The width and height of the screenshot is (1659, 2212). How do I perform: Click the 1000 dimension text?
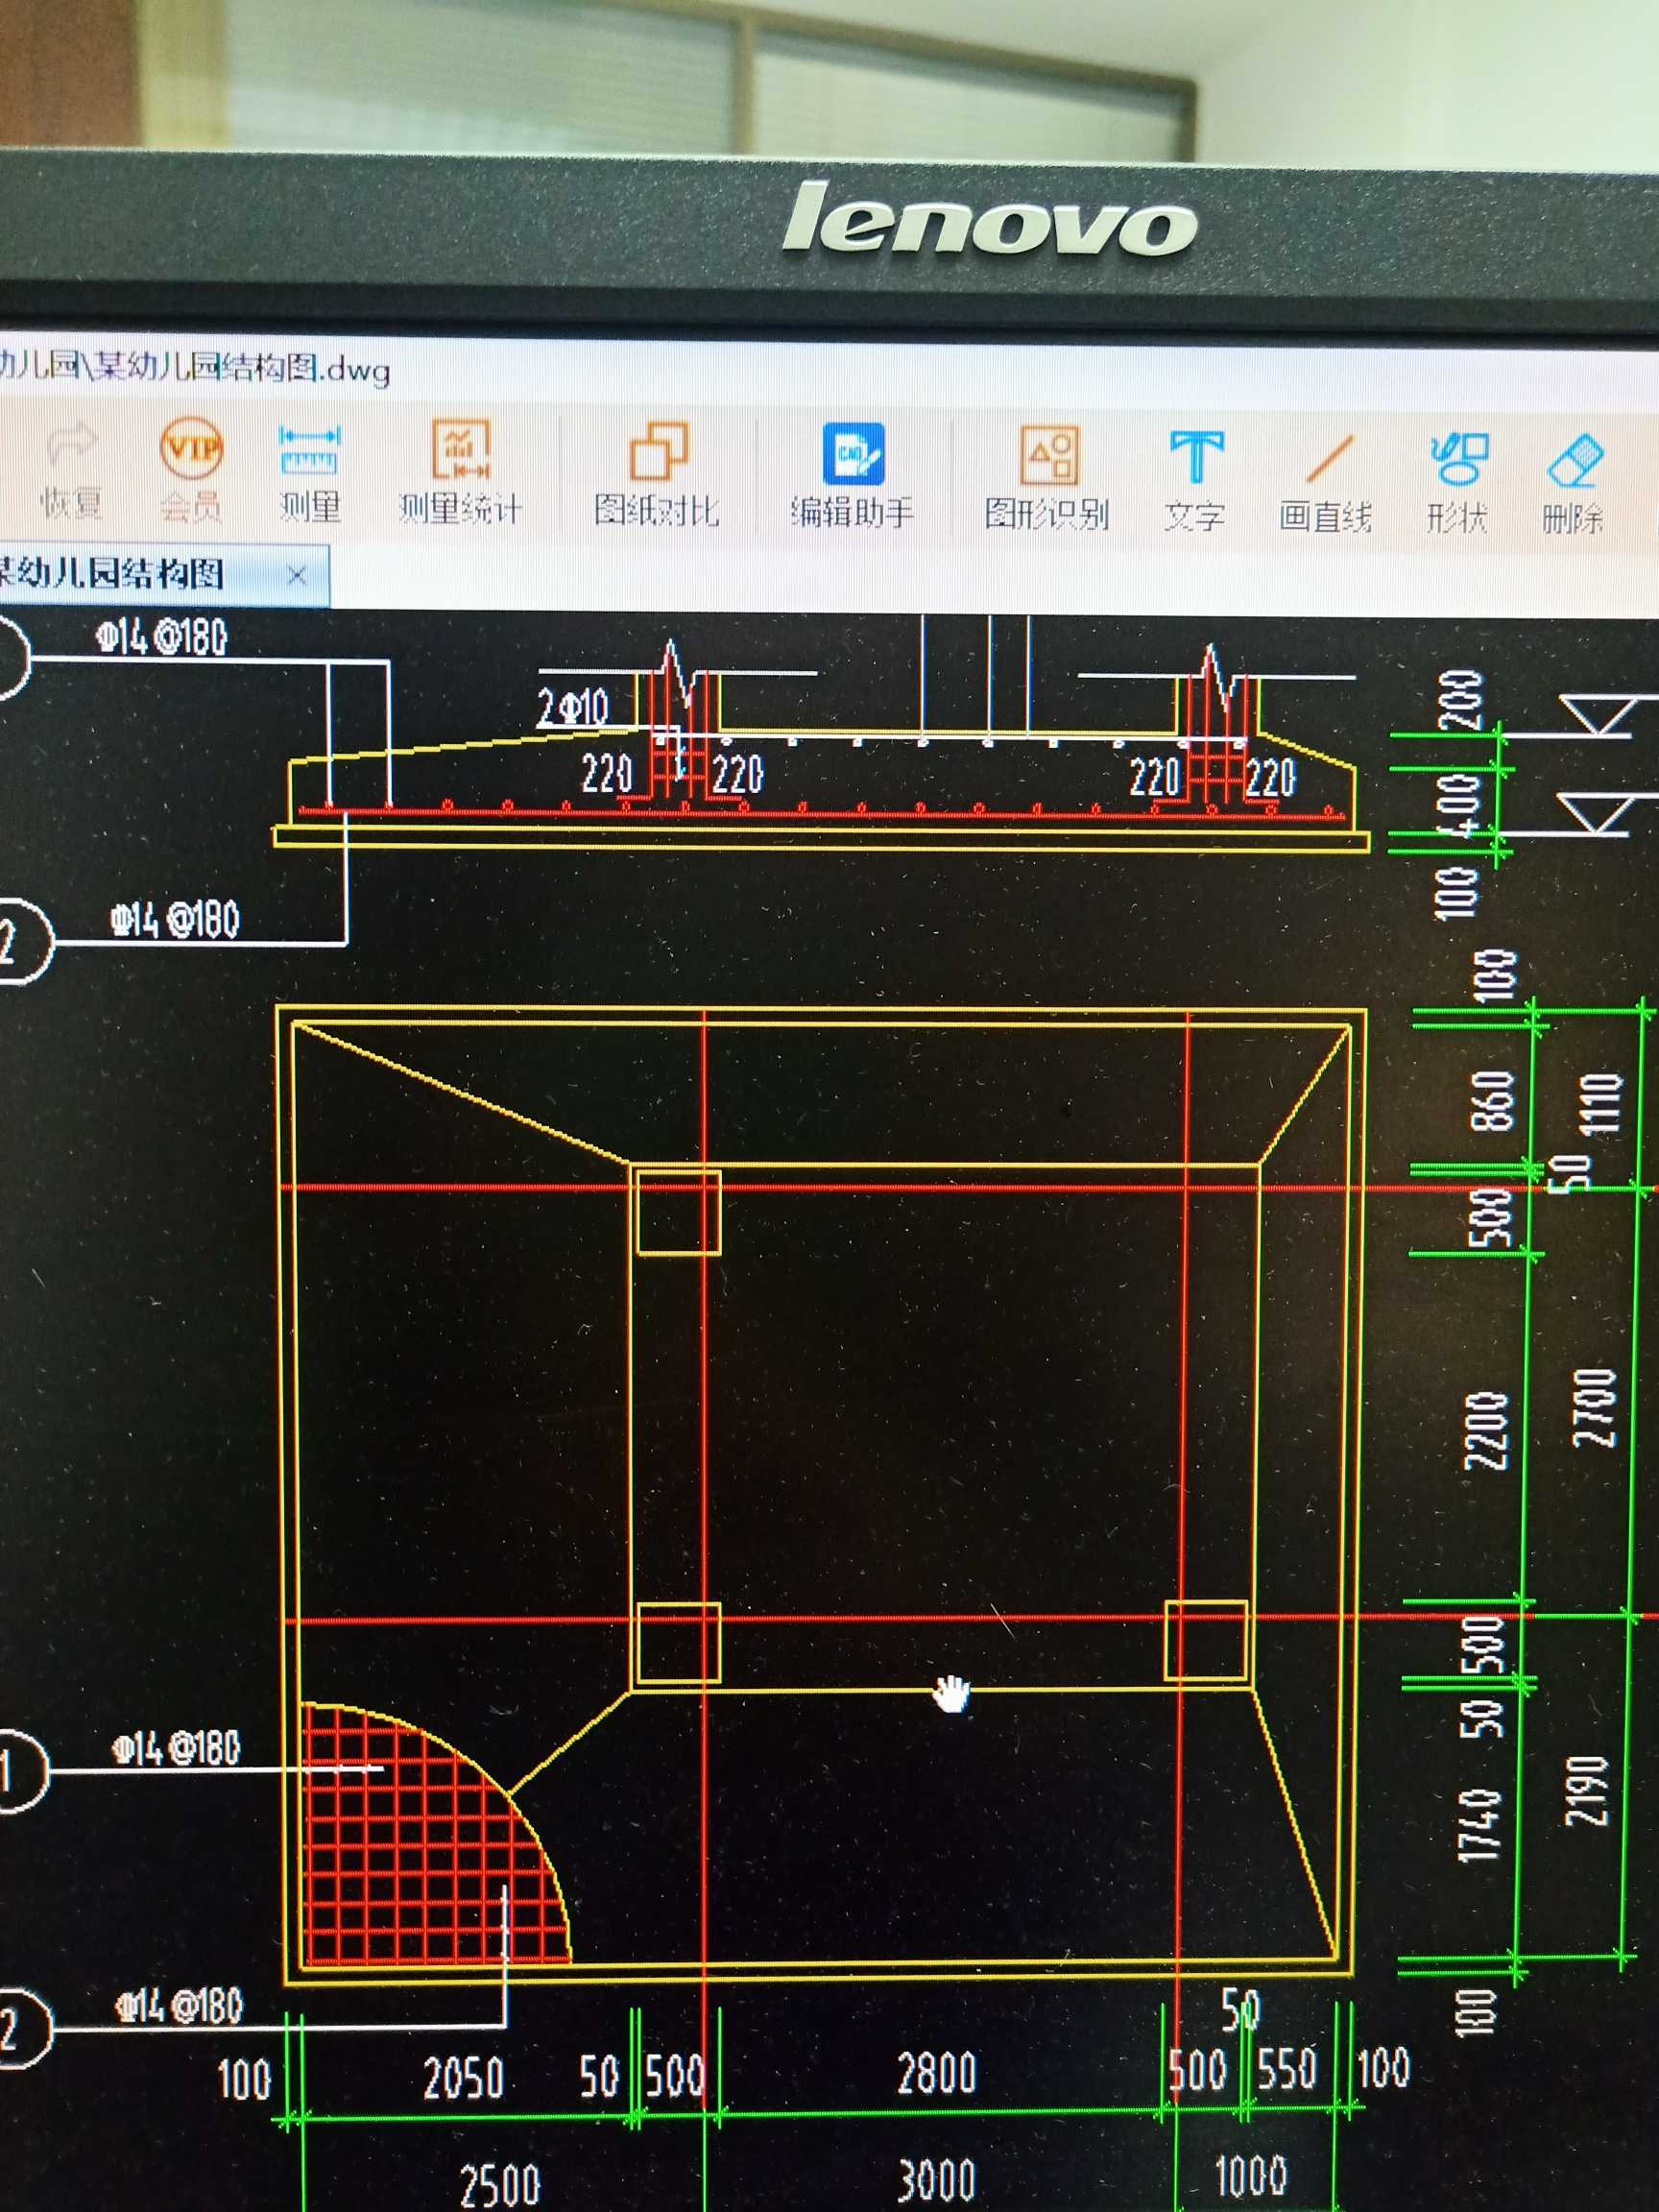1250,2175
